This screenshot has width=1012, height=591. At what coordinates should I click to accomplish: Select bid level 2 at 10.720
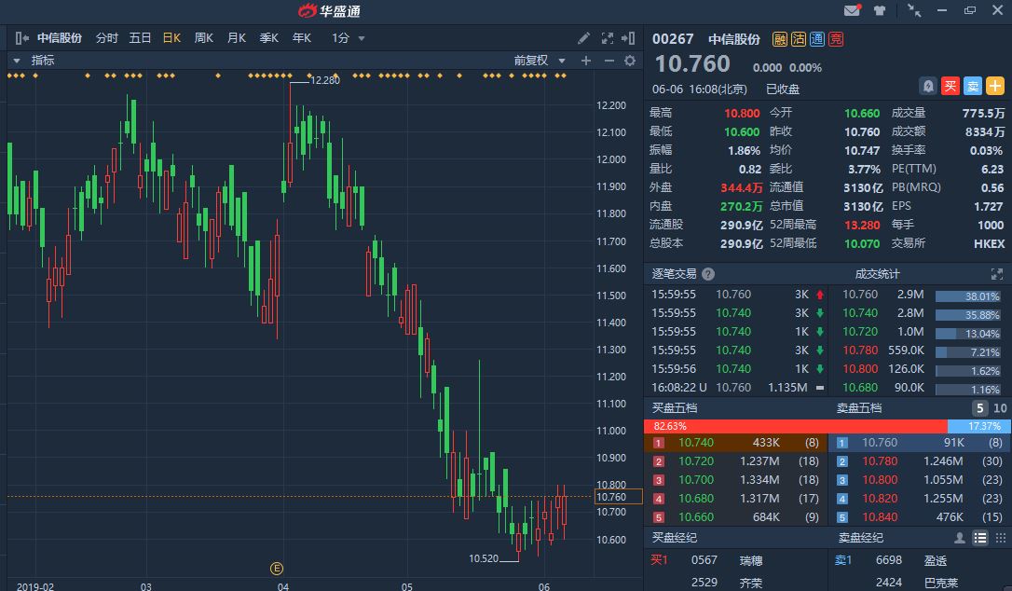[736, 461]
